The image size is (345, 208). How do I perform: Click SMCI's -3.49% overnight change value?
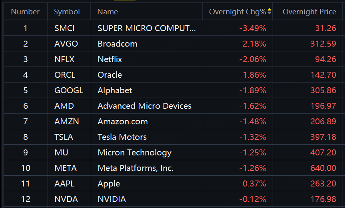click(x=253, y=28)
